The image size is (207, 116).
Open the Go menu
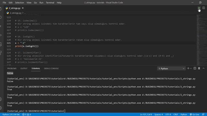click(35, 3)
